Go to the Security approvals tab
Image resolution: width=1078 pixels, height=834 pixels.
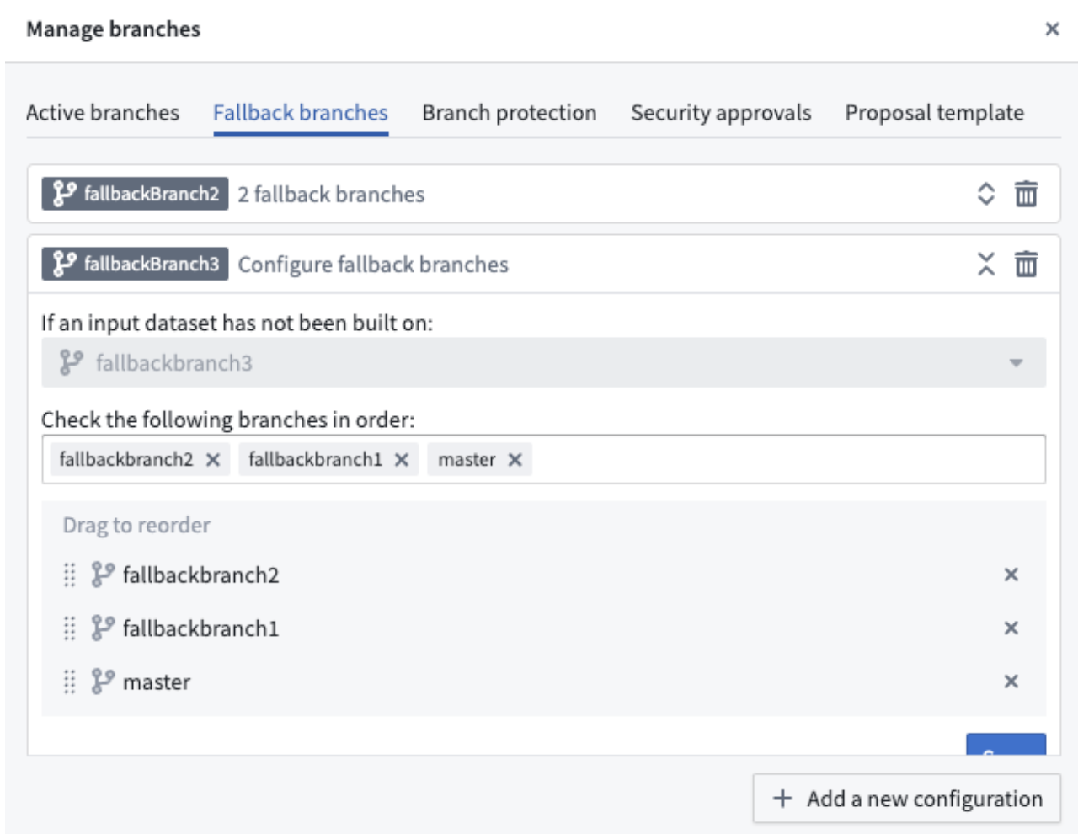point(721,113)
